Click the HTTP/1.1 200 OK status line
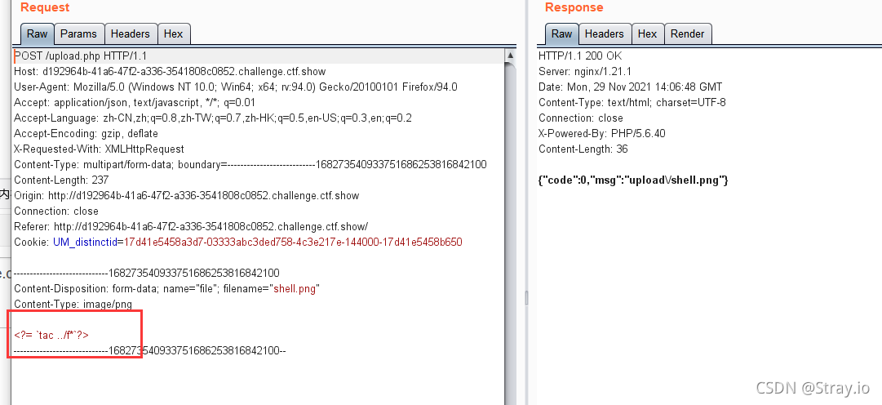The height and width of the screenshot is (405, 882). (x=580, y=56)
